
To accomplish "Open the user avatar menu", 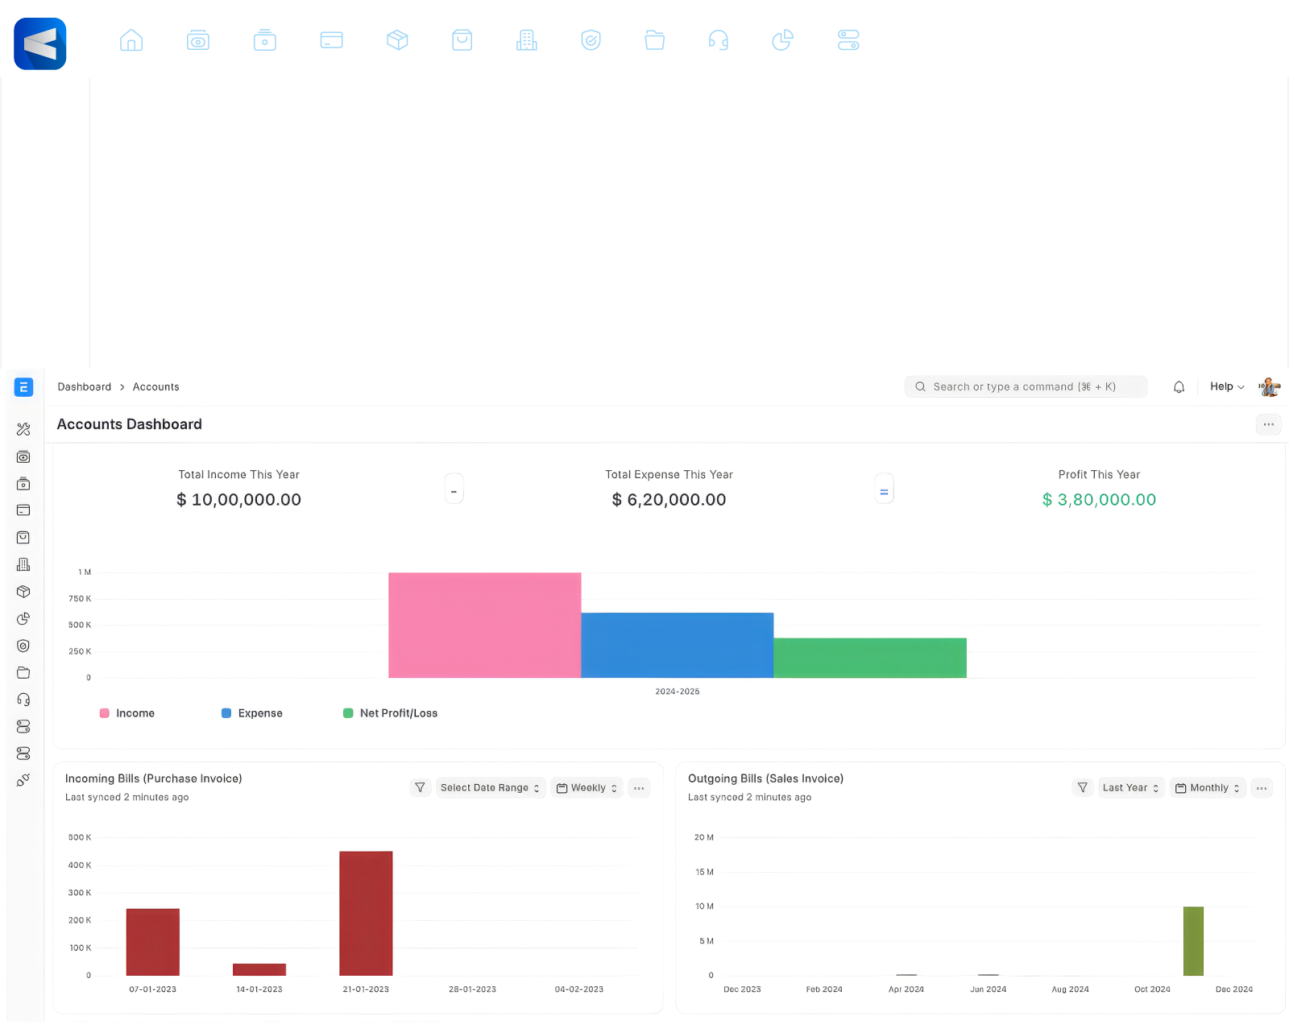I will pos(1270,387).
